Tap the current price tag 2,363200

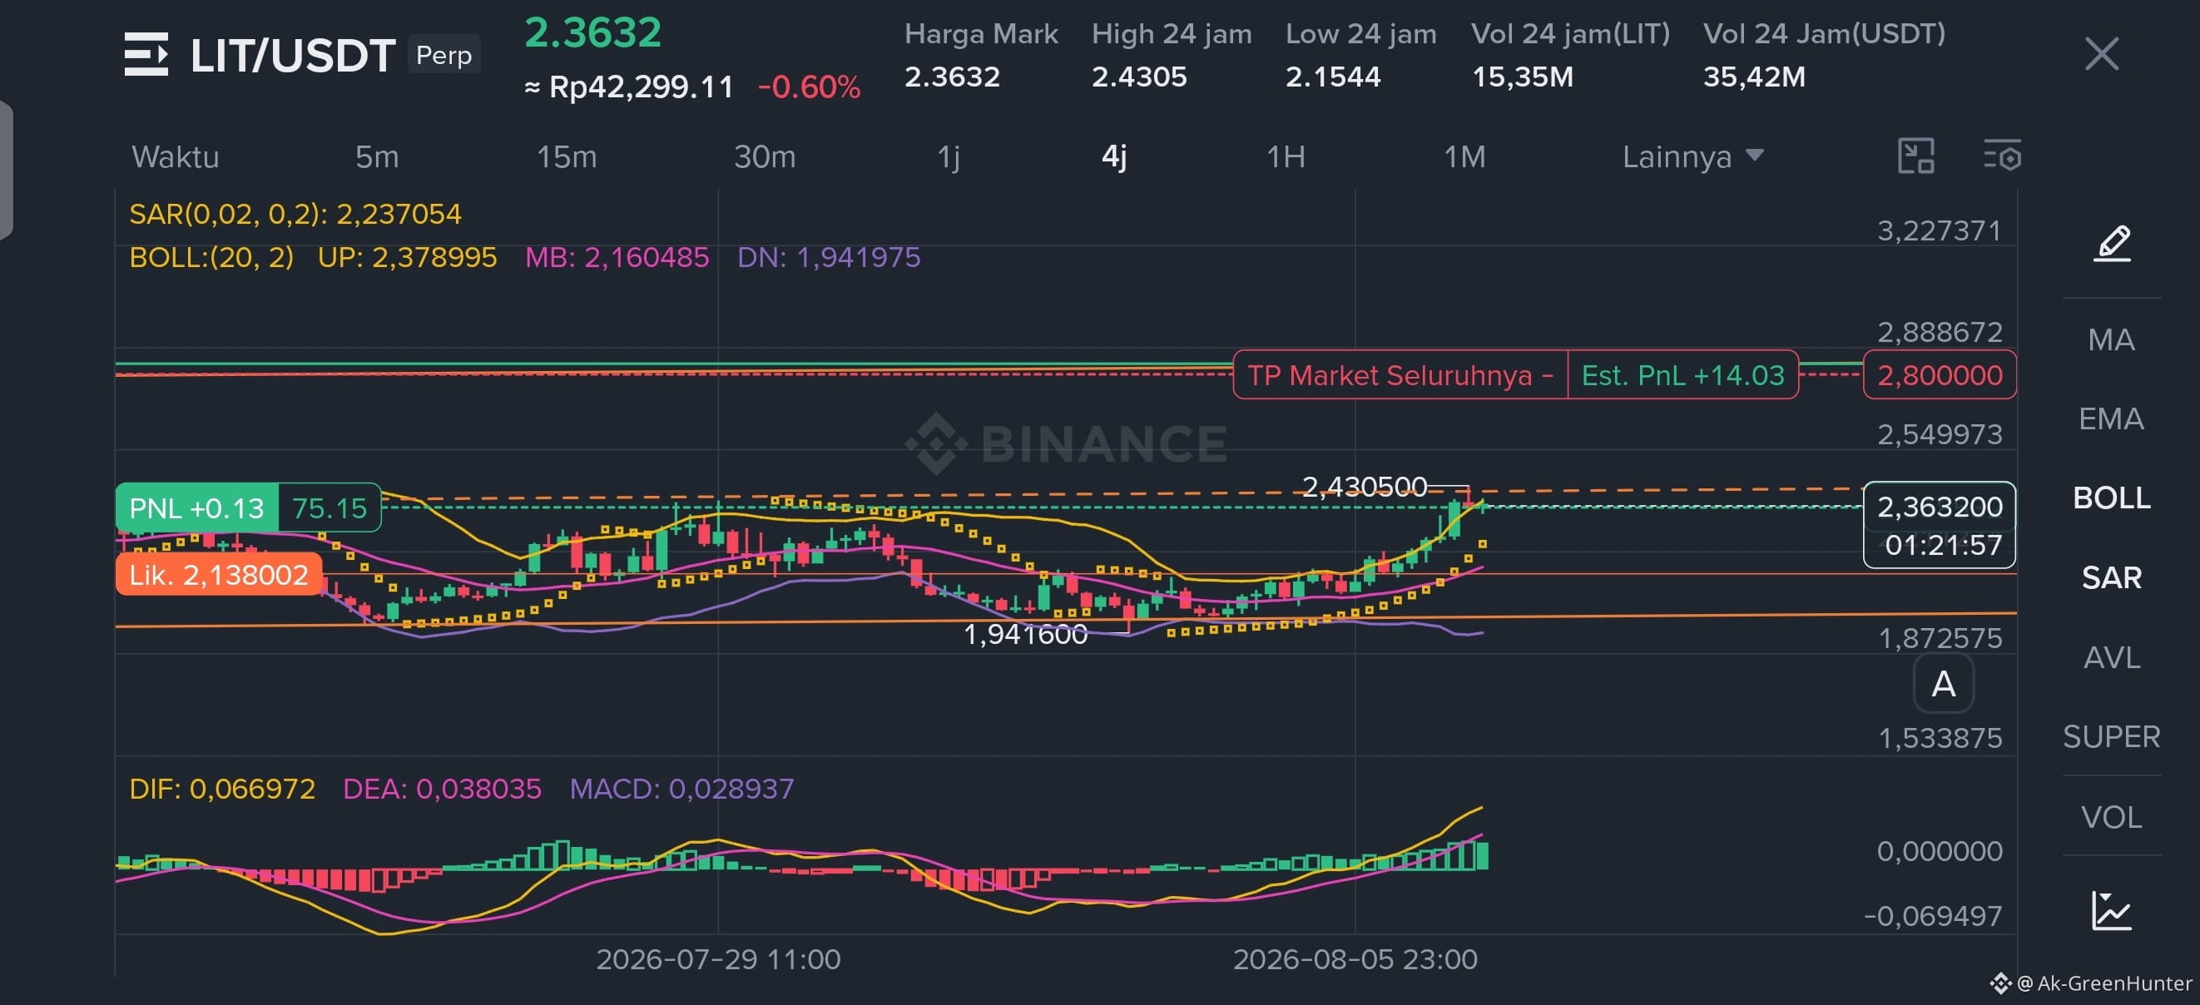pyautogui.click(x=1939, y=507)
